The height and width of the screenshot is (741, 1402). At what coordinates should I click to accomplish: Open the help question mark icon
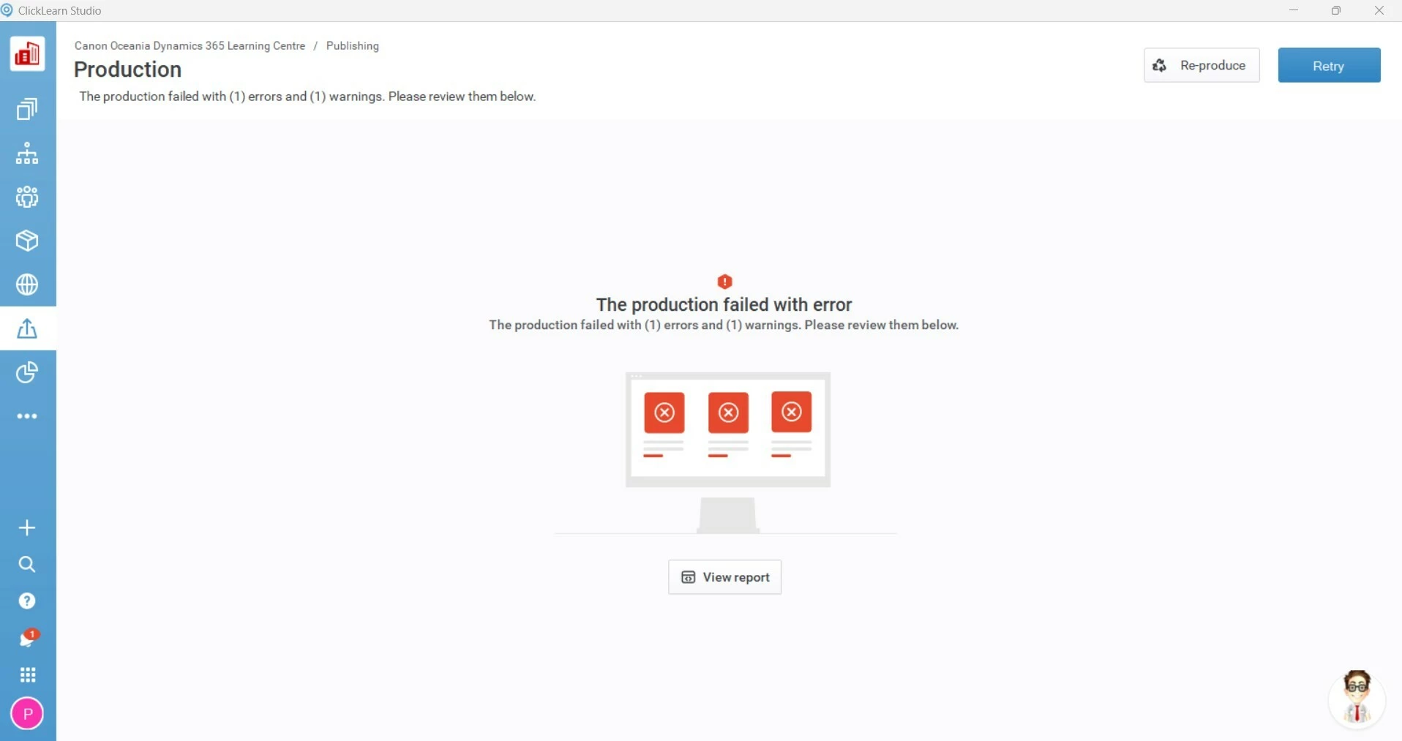27,601
